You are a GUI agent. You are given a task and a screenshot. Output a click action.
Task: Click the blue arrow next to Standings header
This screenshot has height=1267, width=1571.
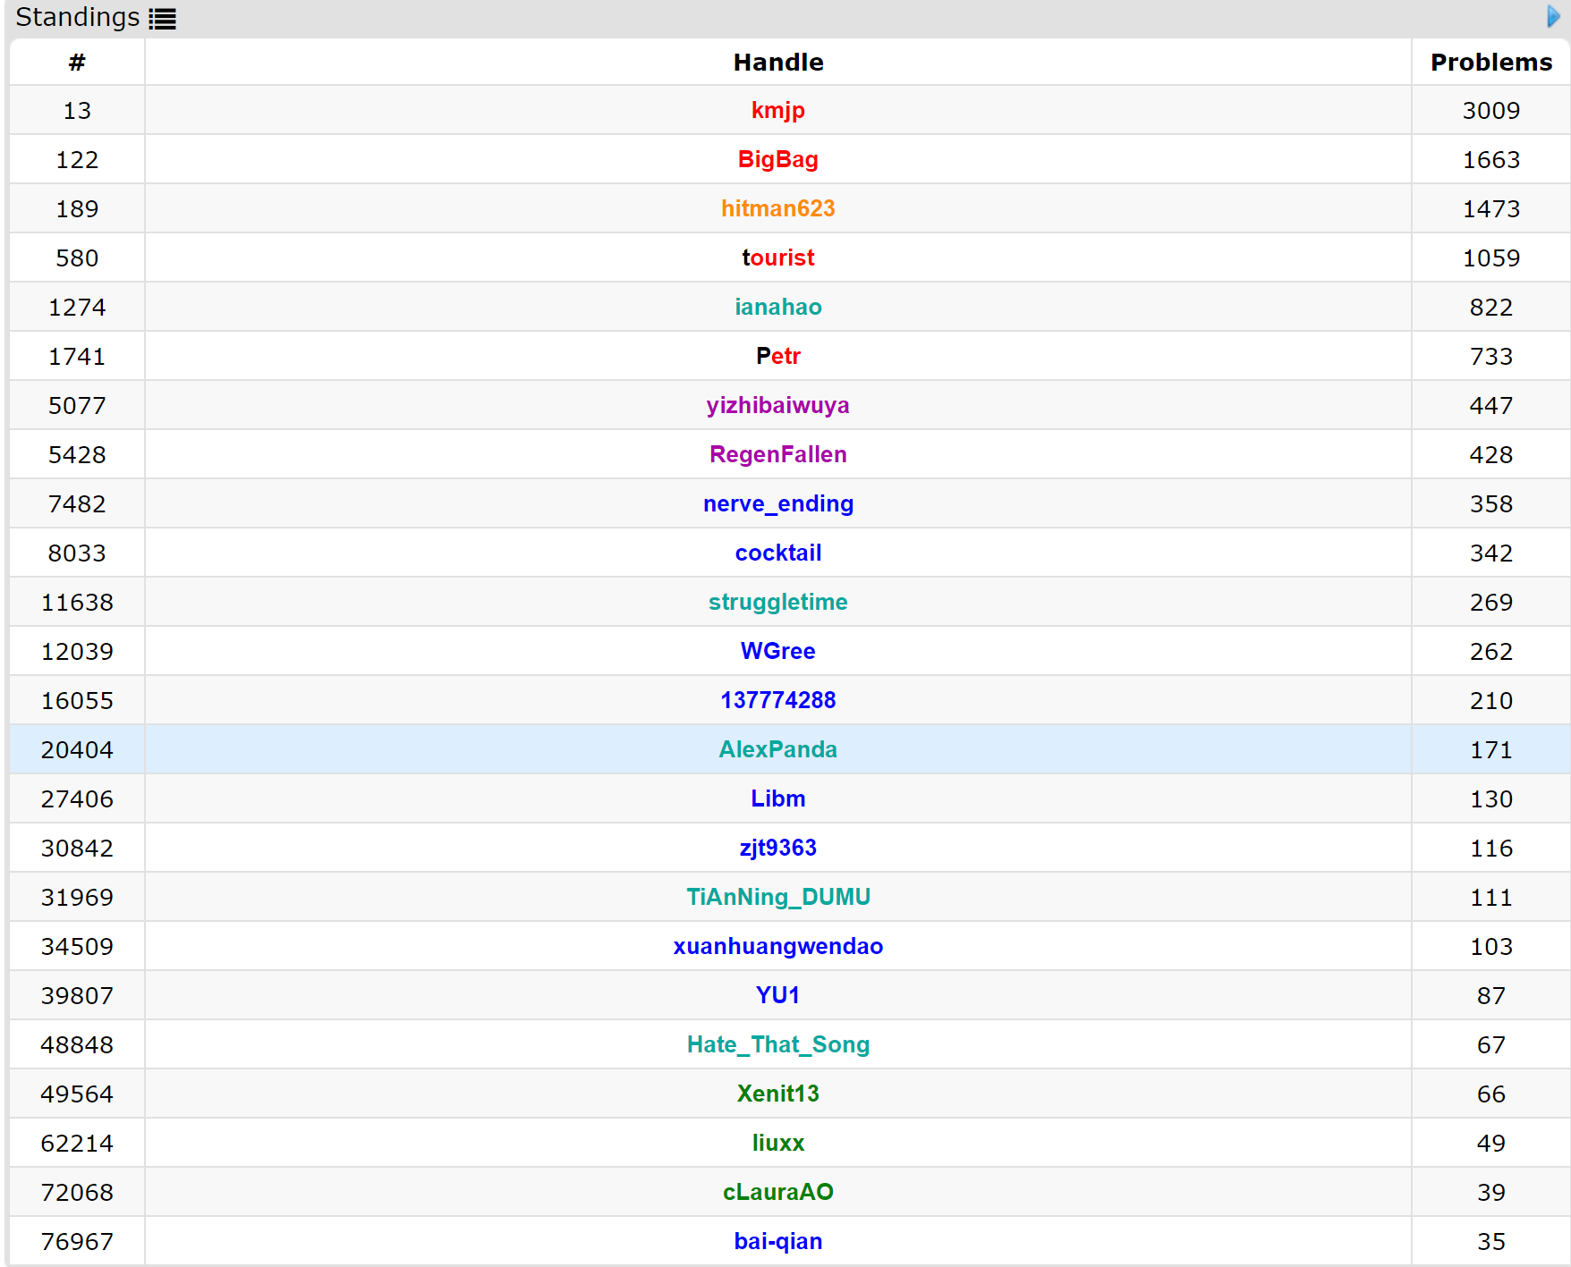pyautogui.click(x=1554, y=16)
